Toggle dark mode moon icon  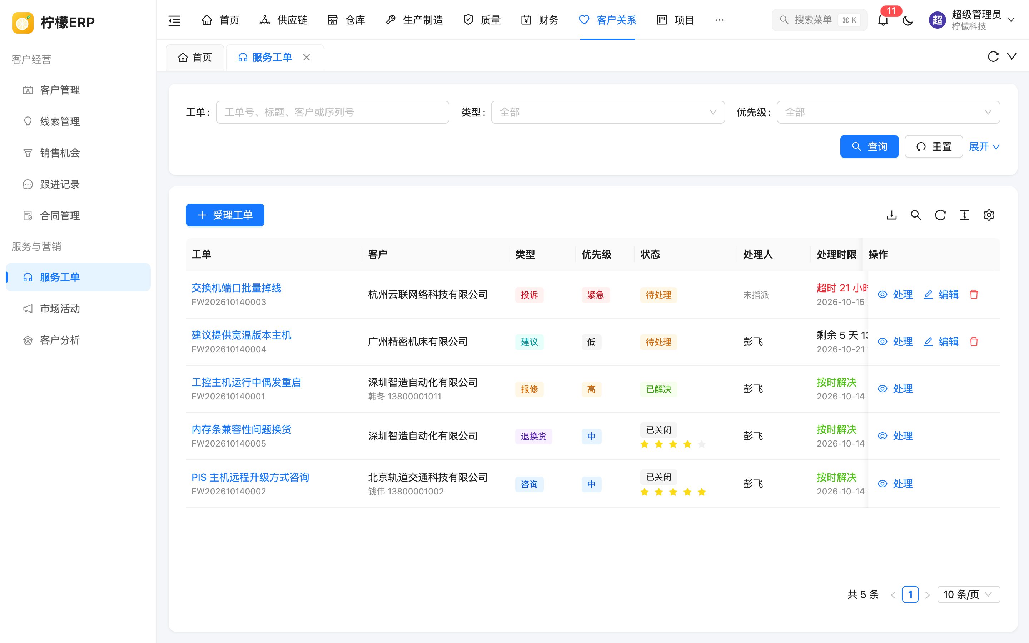pyautogui.click(x=908, y=20)
